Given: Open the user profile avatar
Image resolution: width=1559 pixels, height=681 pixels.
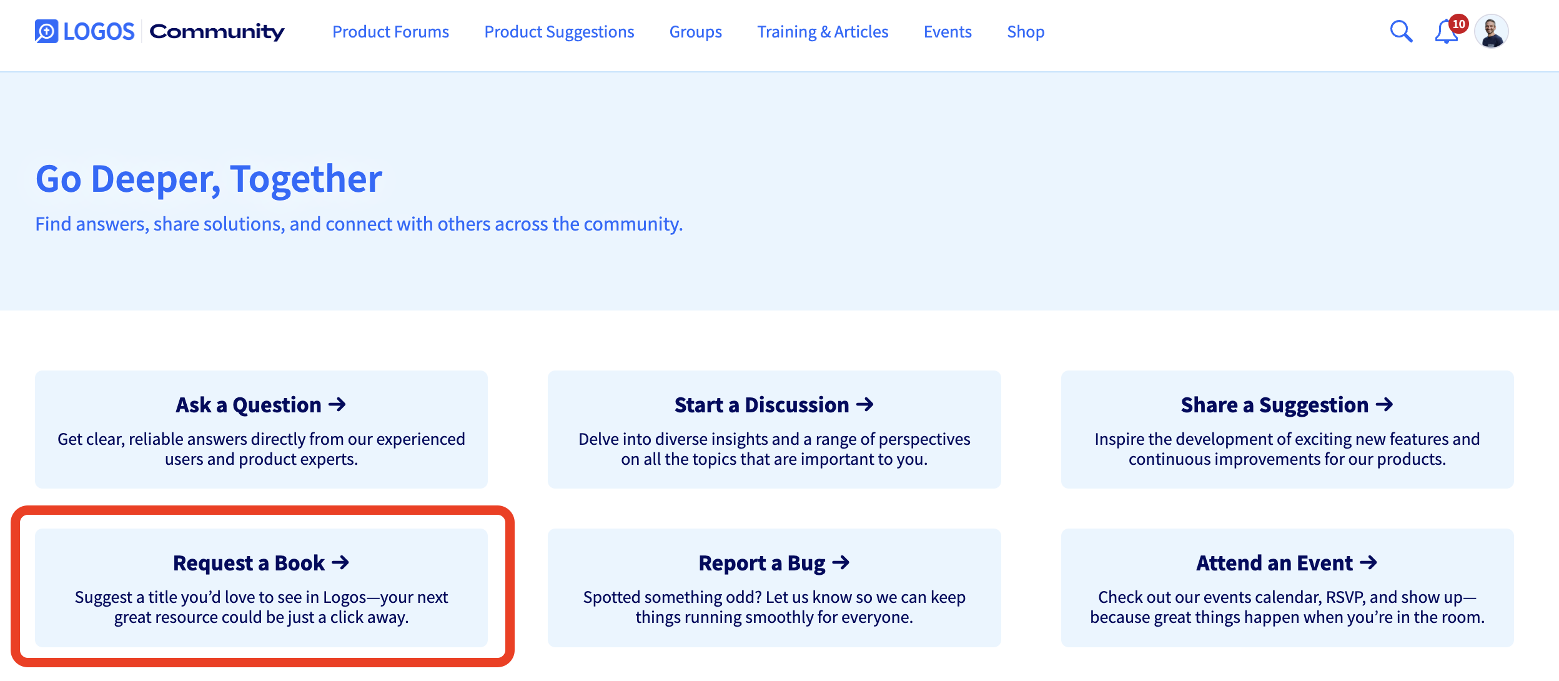Looking at the screenshot, I should (x=1492, y=31).
